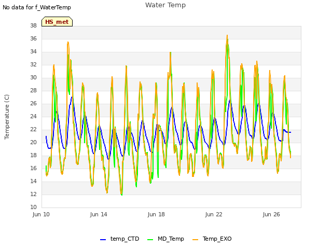Click the blue temp_CTD legend swatch
This screenshot has width=332, height=249.
[x=103, y=240]
